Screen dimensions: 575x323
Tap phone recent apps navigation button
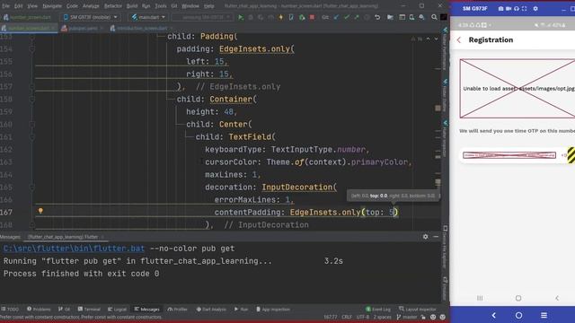tap(480, 298)
